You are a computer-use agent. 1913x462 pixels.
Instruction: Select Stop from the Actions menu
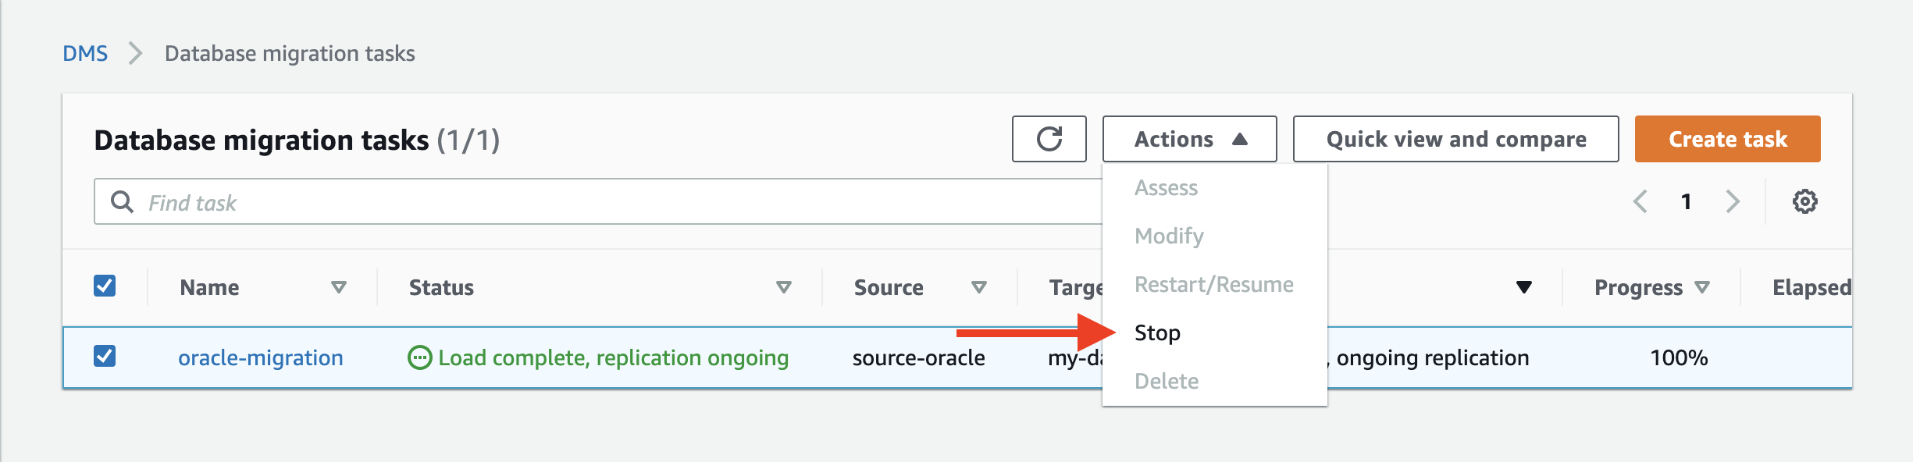1158,332
